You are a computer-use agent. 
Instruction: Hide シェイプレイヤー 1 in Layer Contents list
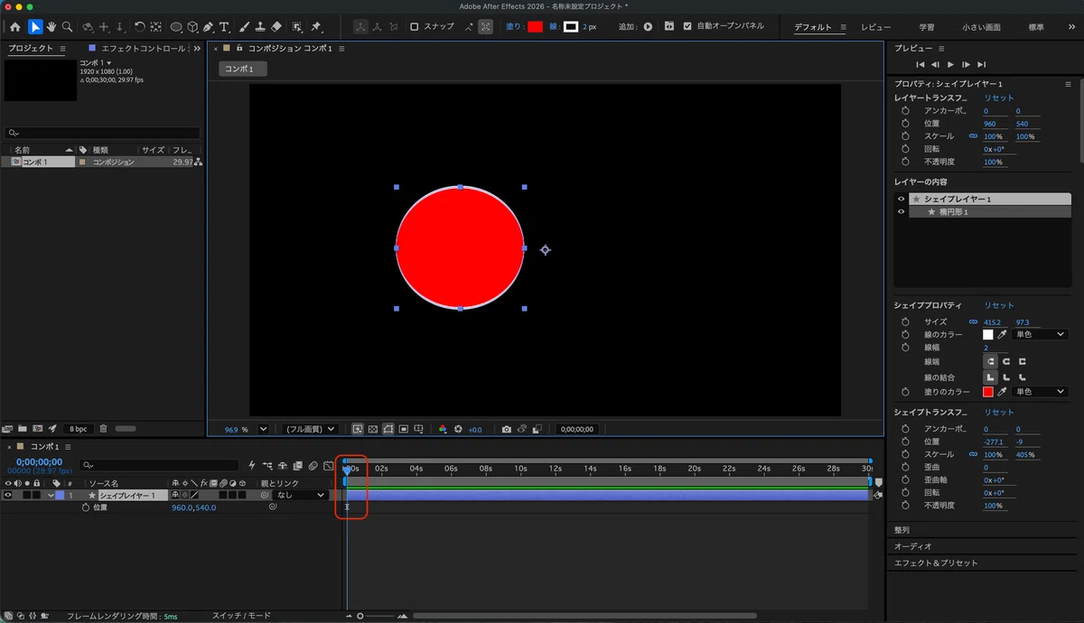click(x=901, y=199)
